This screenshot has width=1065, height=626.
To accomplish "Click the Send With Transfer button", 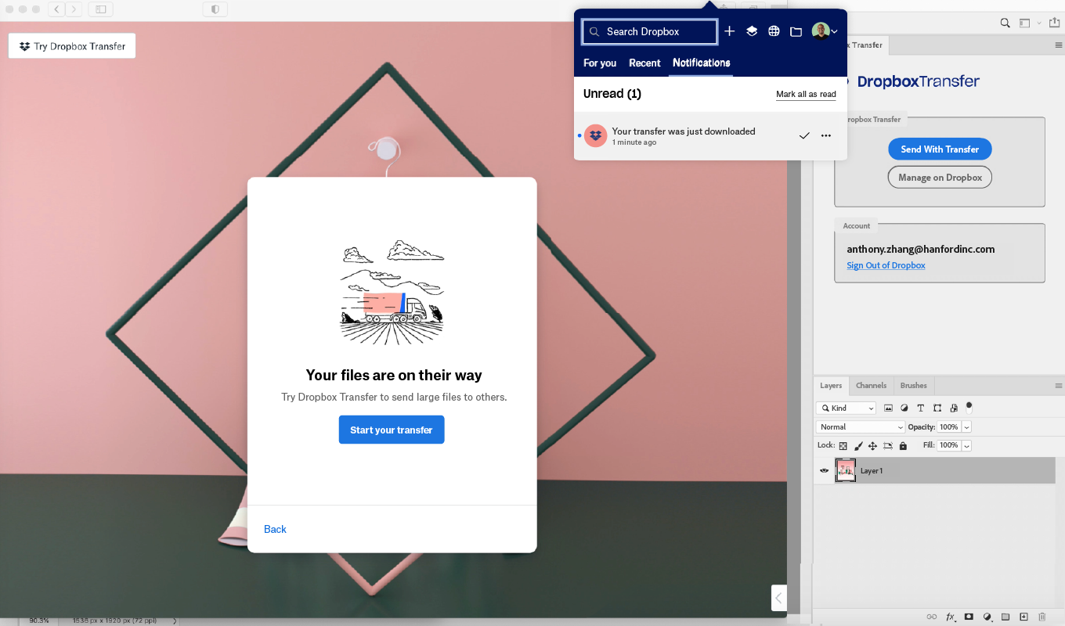I will click(x=940, y=149).
